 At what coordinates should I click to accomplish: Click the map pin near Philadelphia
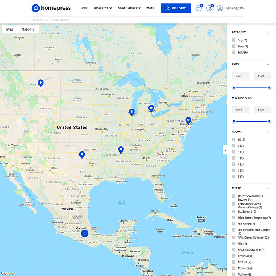click(x=188, y=120)
